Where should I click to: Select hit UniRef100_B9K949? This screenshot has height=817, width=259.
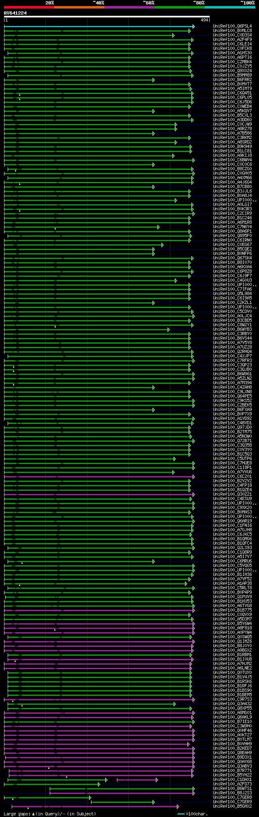[x=233, y=146]
